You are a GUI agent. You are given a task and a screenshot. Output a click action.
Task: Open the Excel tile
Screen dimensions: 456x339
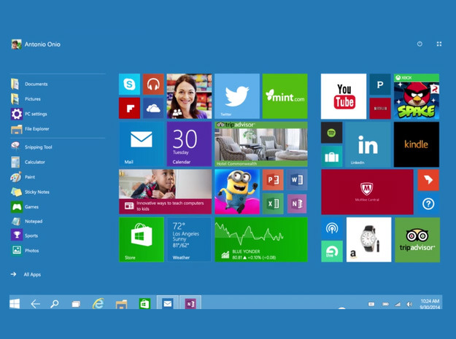(273, 203)
